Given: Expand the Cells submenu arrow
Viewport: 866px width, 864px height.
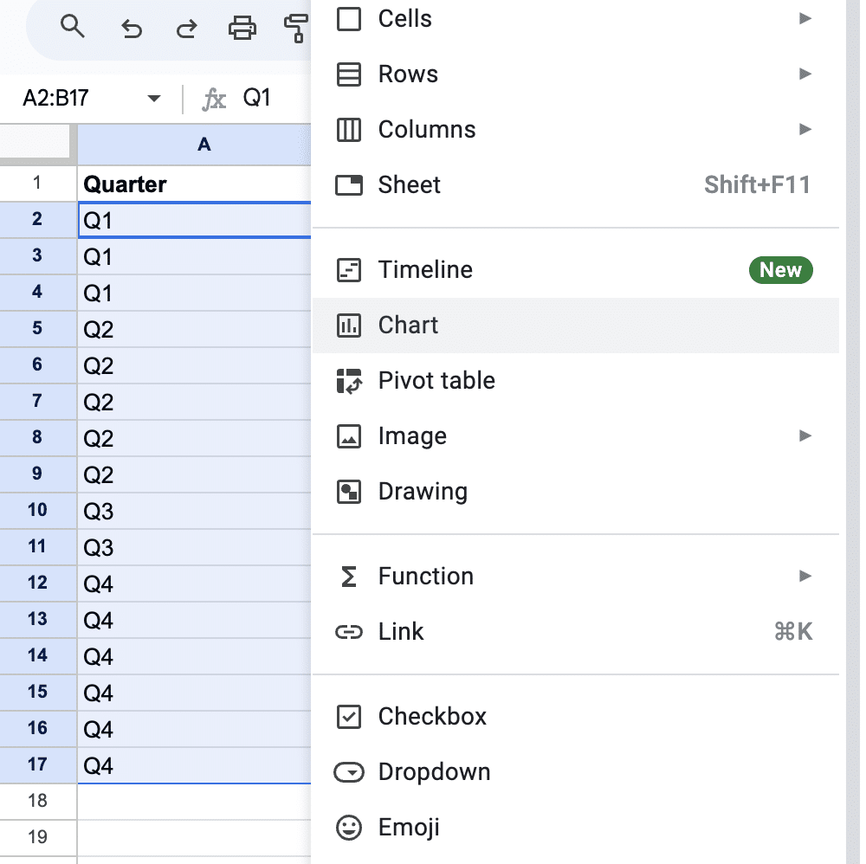Looking at the screenshot, I should [805, 18].
